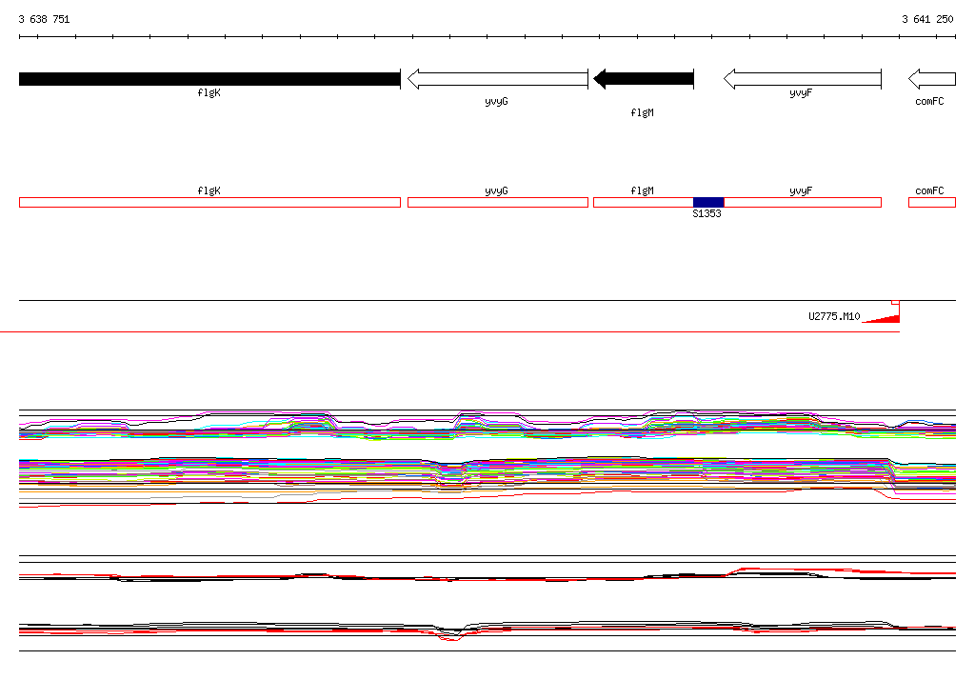Click yvyF label under white arrow

tap(801, 92)
